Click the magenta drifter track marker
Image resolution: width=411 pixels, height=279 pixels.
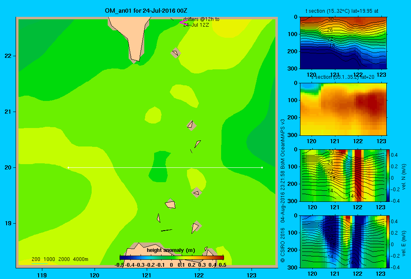(x=183, y=23)
